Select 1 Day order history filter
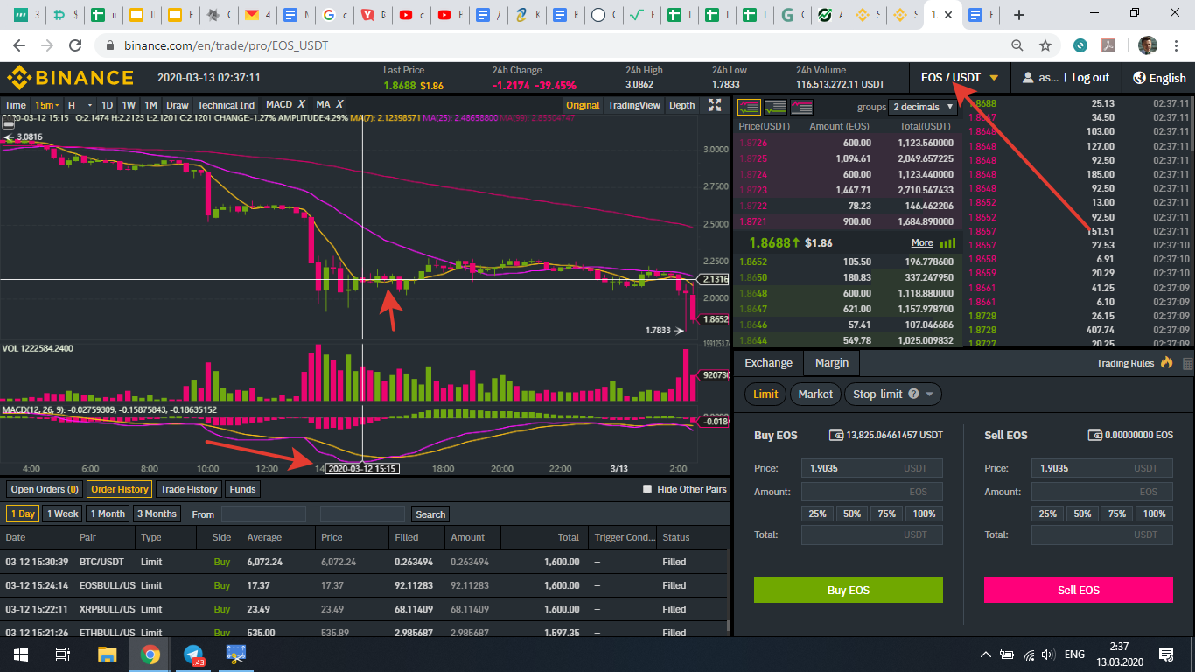Viewport: 1195px width, 672px height. 23,514
